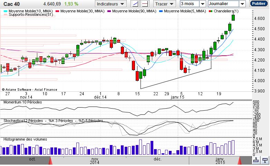Click the downward arrow import icon
Viewport: 270px width, 166px height.
click(265, 160)
